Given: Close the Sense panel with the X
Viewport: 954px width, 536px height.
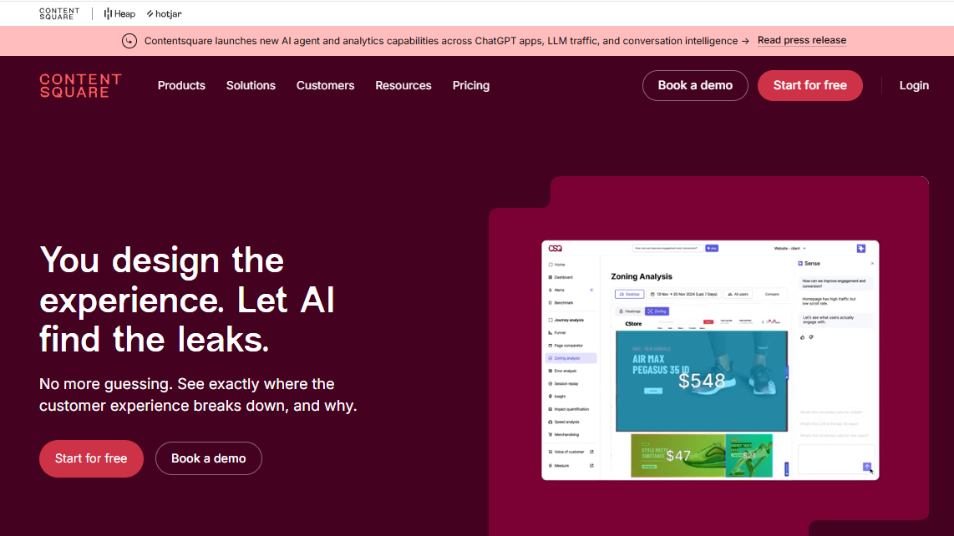Looking at the screenshot, I should click(872, 264).
